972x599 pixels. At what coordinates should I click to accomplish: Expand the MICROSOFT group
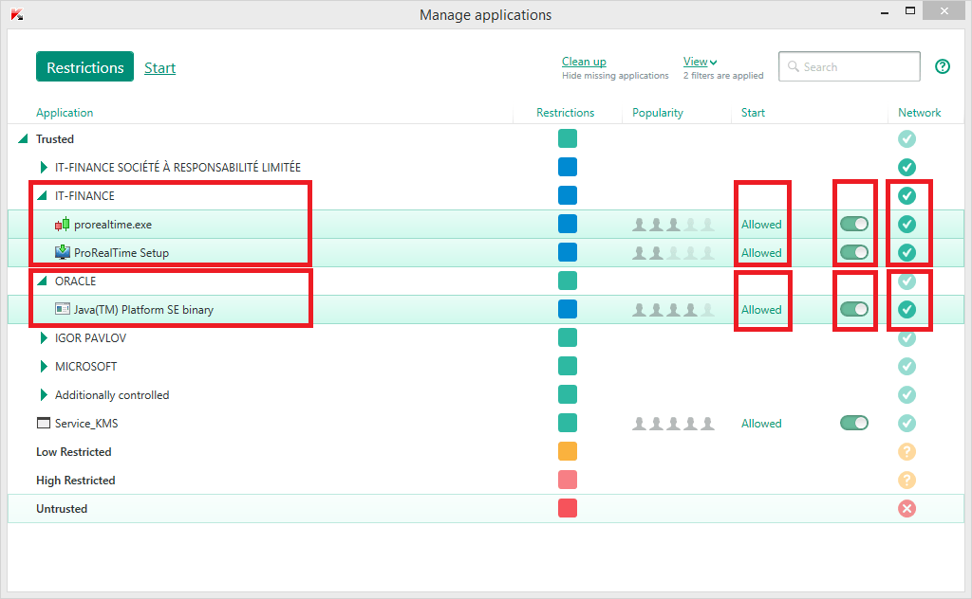(44, 367)
